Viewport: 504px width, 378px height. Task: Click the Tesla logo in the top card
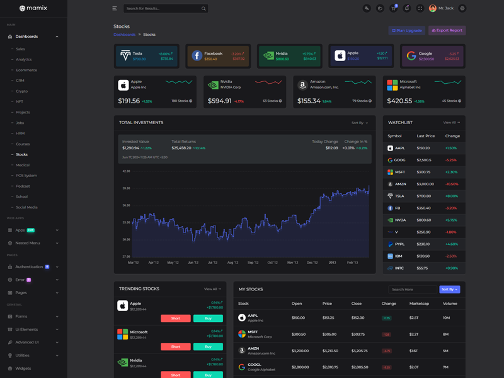click(125, 56)
